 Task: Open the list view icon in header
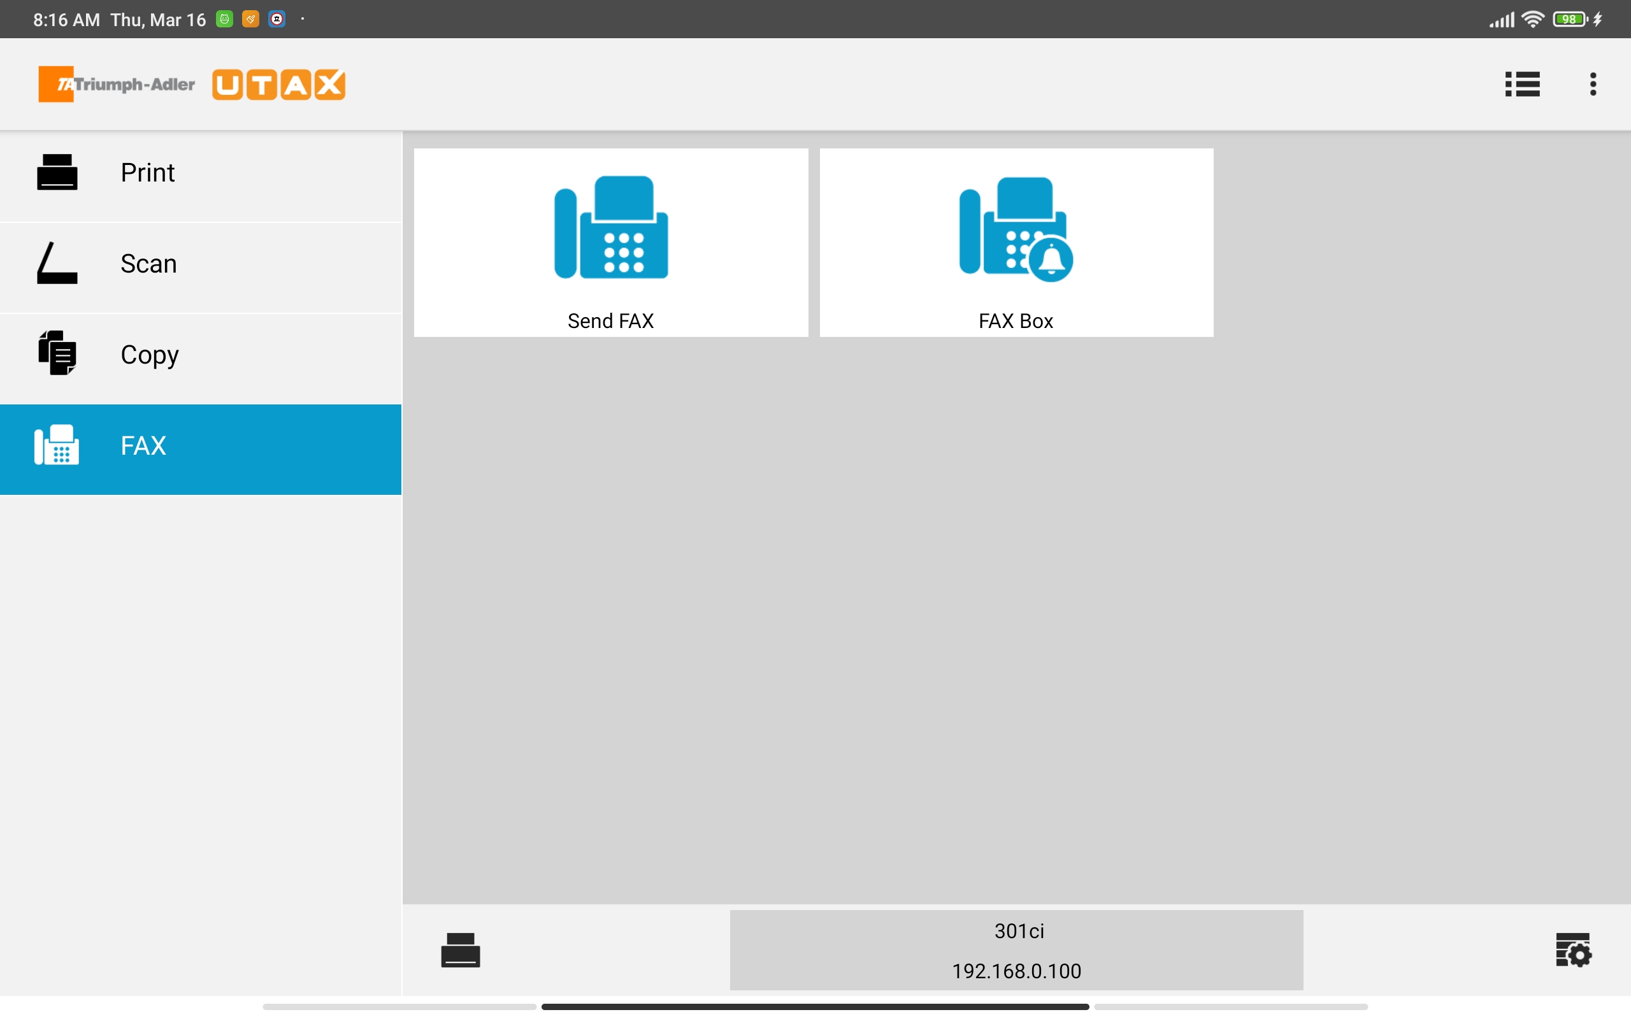[1522, 84]
